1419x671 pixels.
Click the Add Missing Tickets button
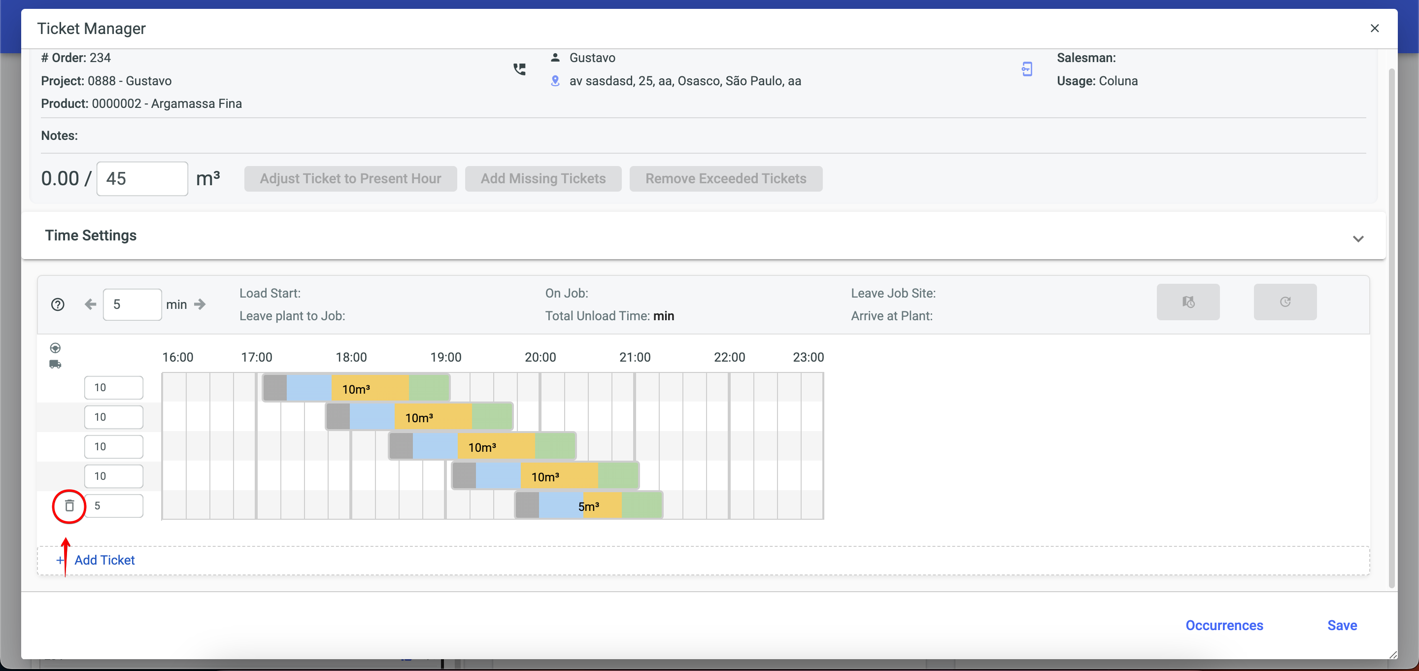tap(542, 178)
